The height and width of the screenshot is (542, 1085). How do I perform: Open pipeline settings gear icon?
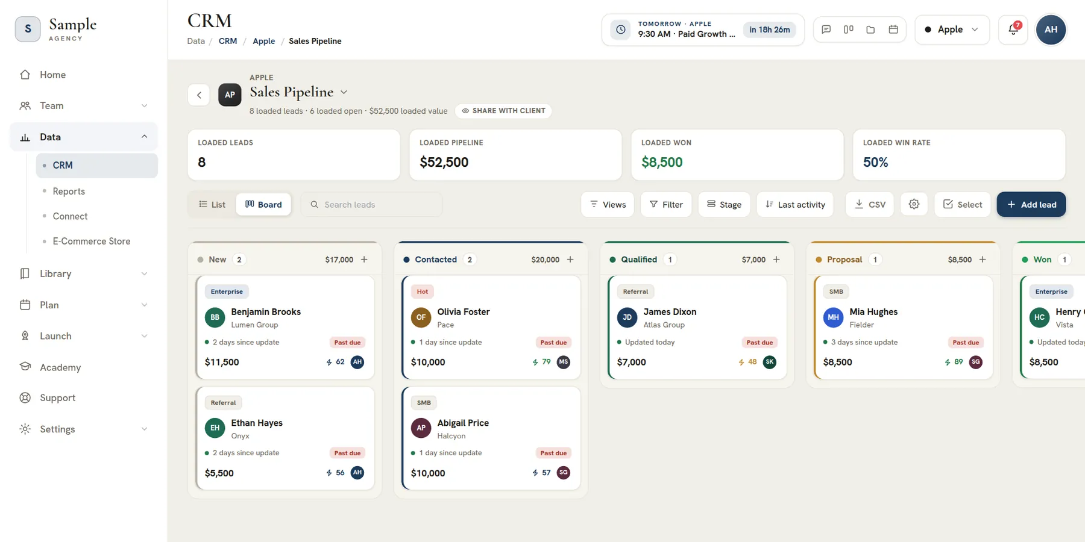pyautogui.click(x=914, y=204)
